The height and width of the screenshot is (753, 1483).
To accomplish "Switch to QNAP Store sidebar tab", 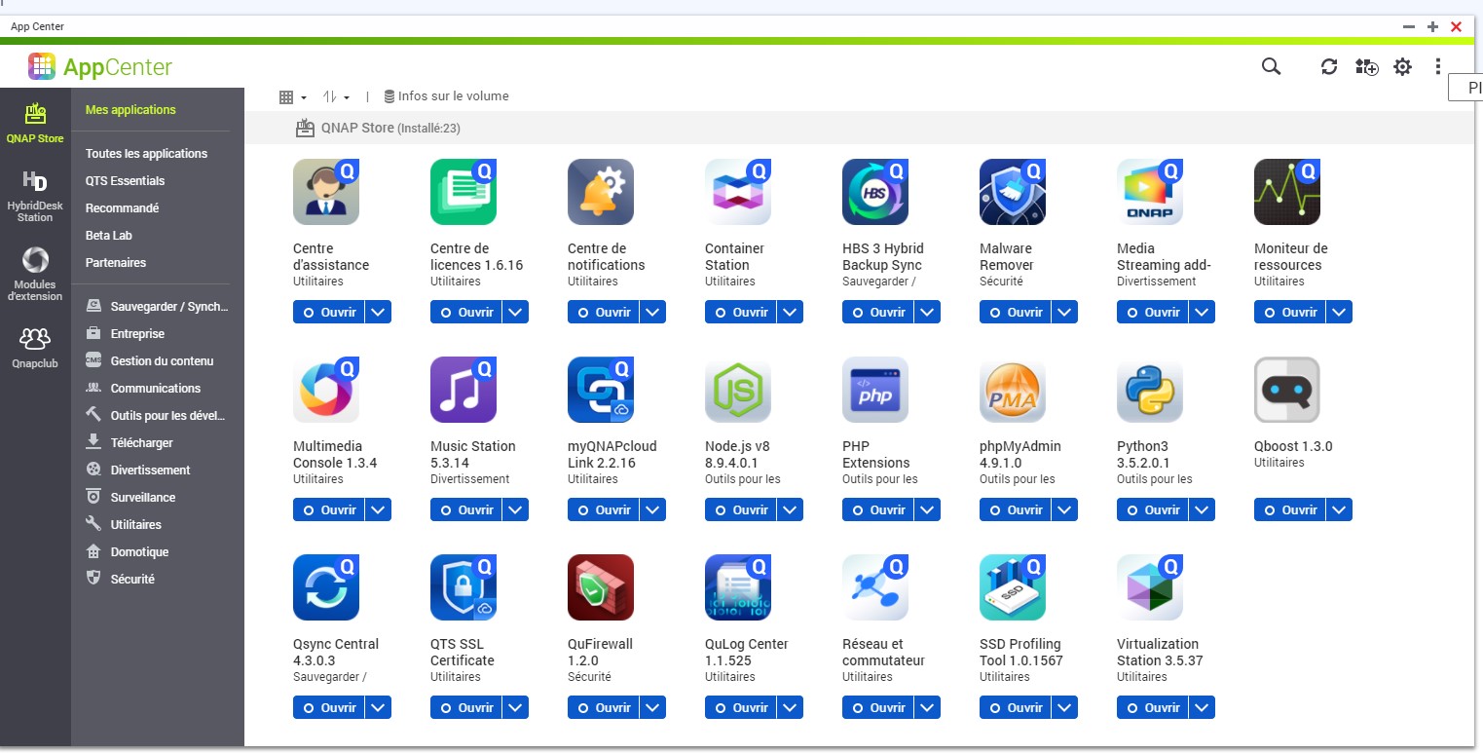I will 35,123.
